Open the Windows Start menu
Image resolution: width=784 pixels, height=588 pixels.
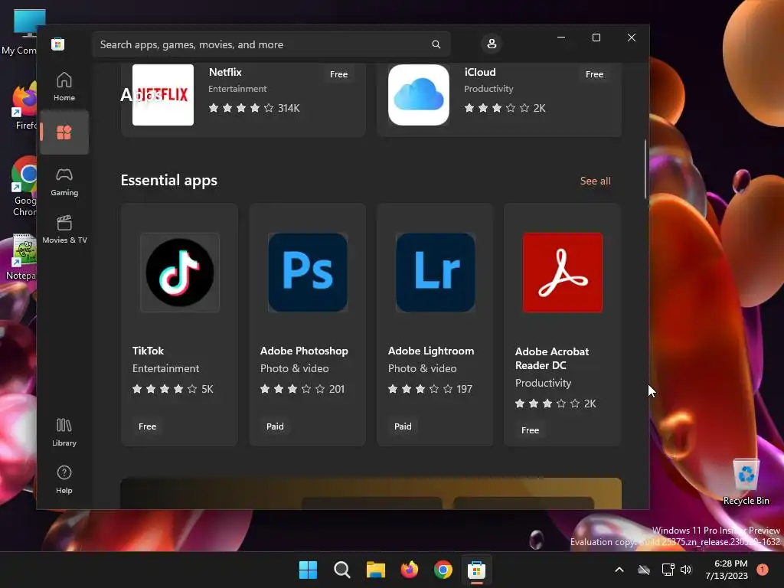[x=308, y=570]
